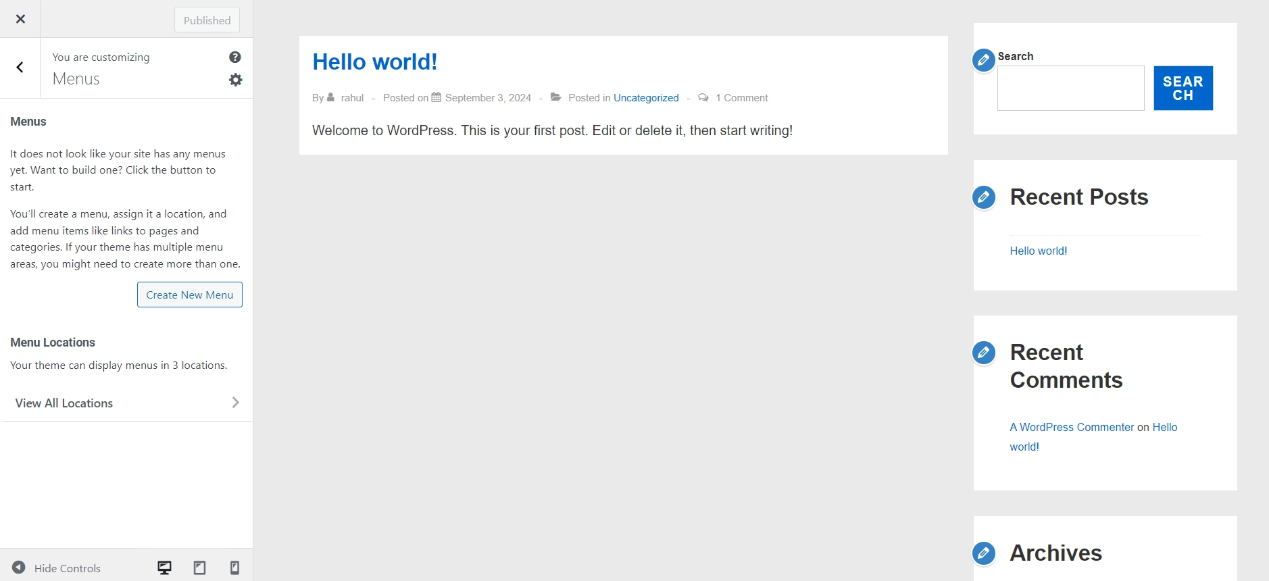Close the Customizer with the X icon
The height and width of the screenshot is (581, 1269).
tap(20, 19)
